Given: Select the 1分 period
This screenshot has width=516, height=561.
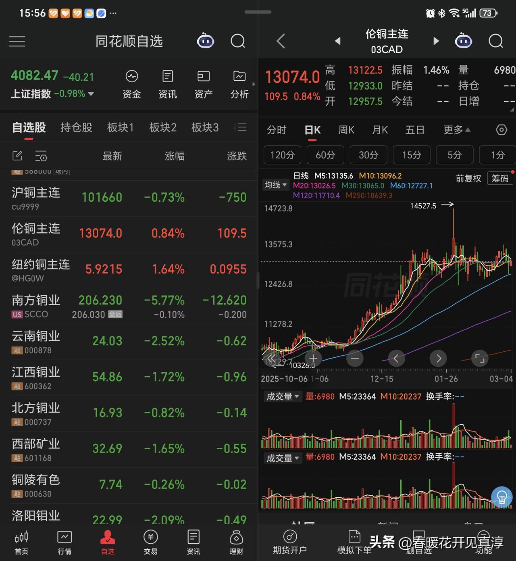Looking at the screenshot, I should coord(497,155).
